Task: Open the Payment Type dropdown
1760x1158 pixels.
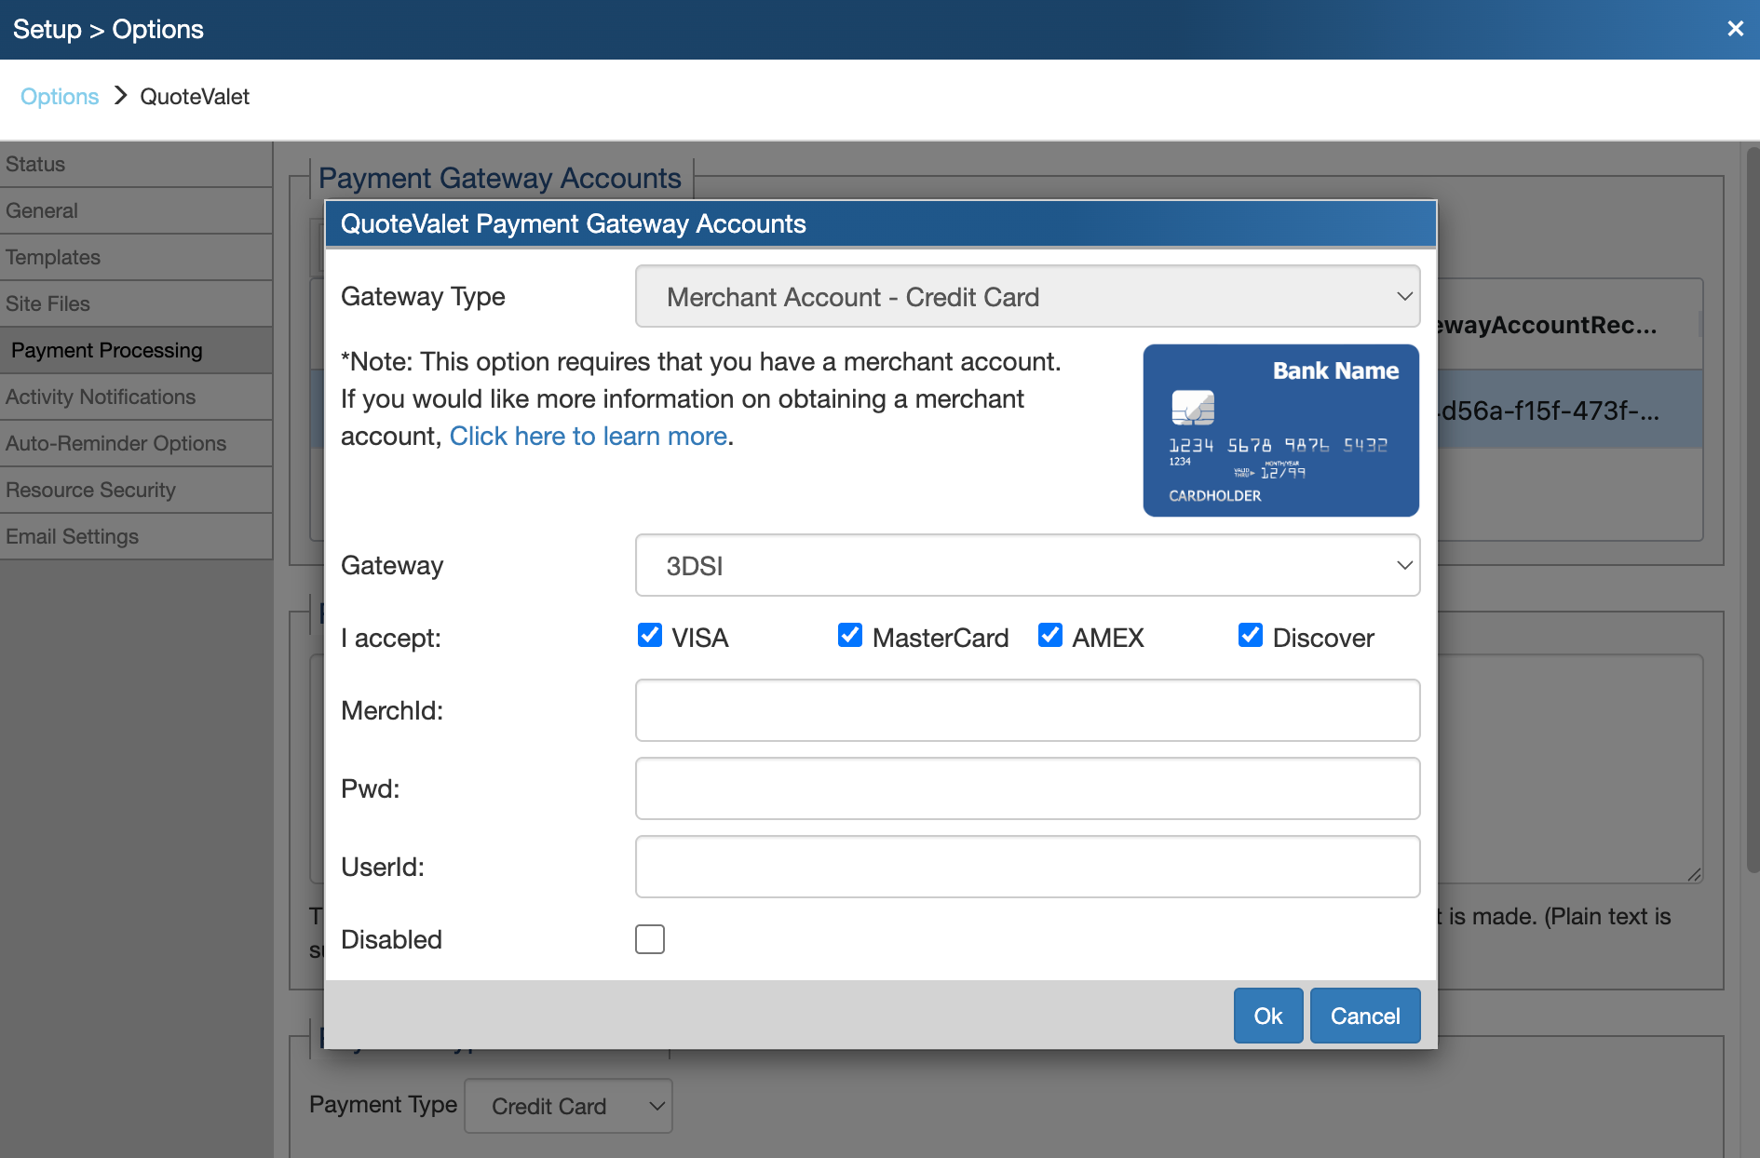Action: tap(568, 1106)
